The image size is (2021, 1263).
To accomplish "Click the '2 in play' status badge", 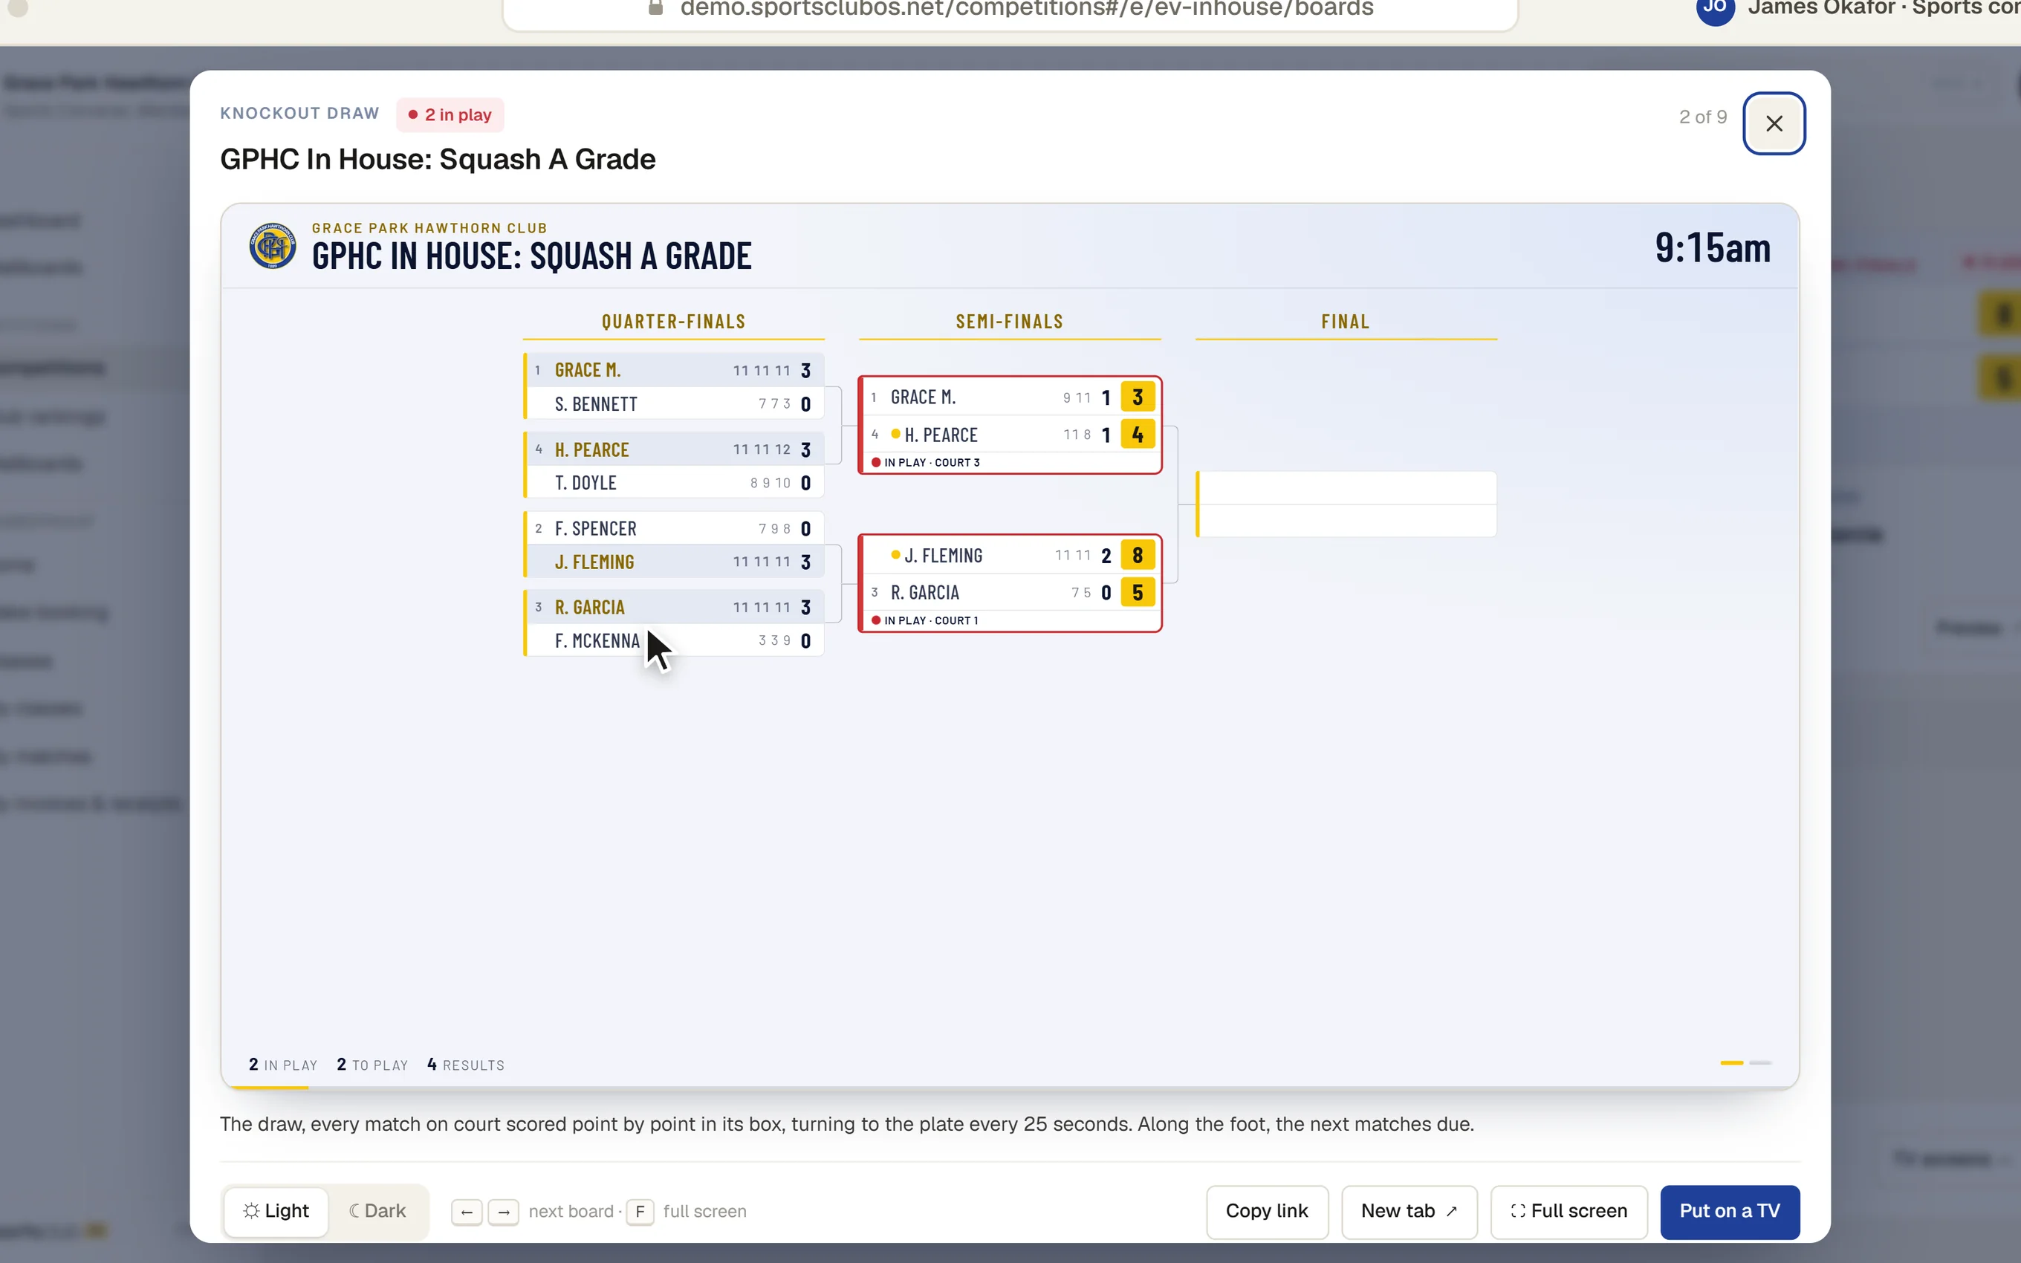I will click(x=450, y=114).
